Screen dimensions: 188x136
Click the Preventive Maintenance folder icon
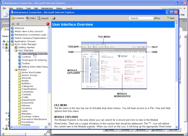[20, 119]
